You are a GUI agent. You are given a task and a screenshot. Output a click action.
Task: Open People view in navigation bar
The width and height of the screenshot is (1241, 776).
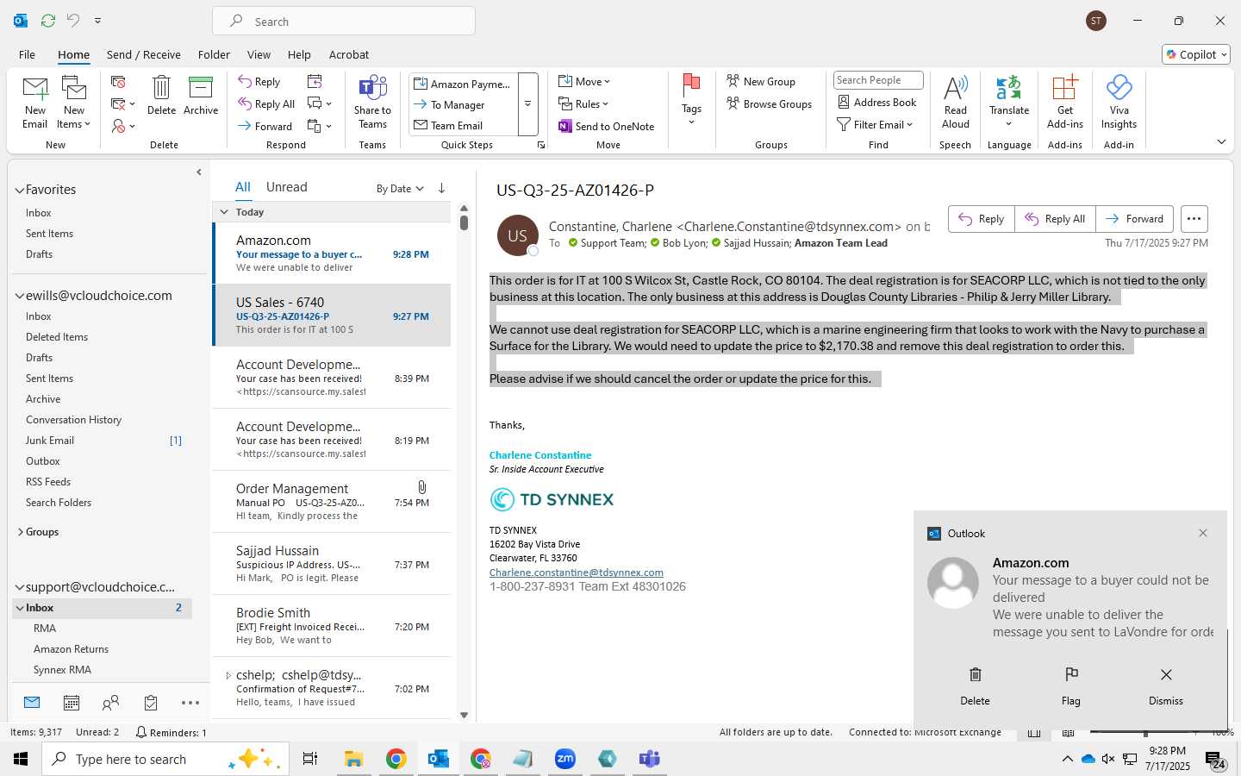tap(110, 703)
